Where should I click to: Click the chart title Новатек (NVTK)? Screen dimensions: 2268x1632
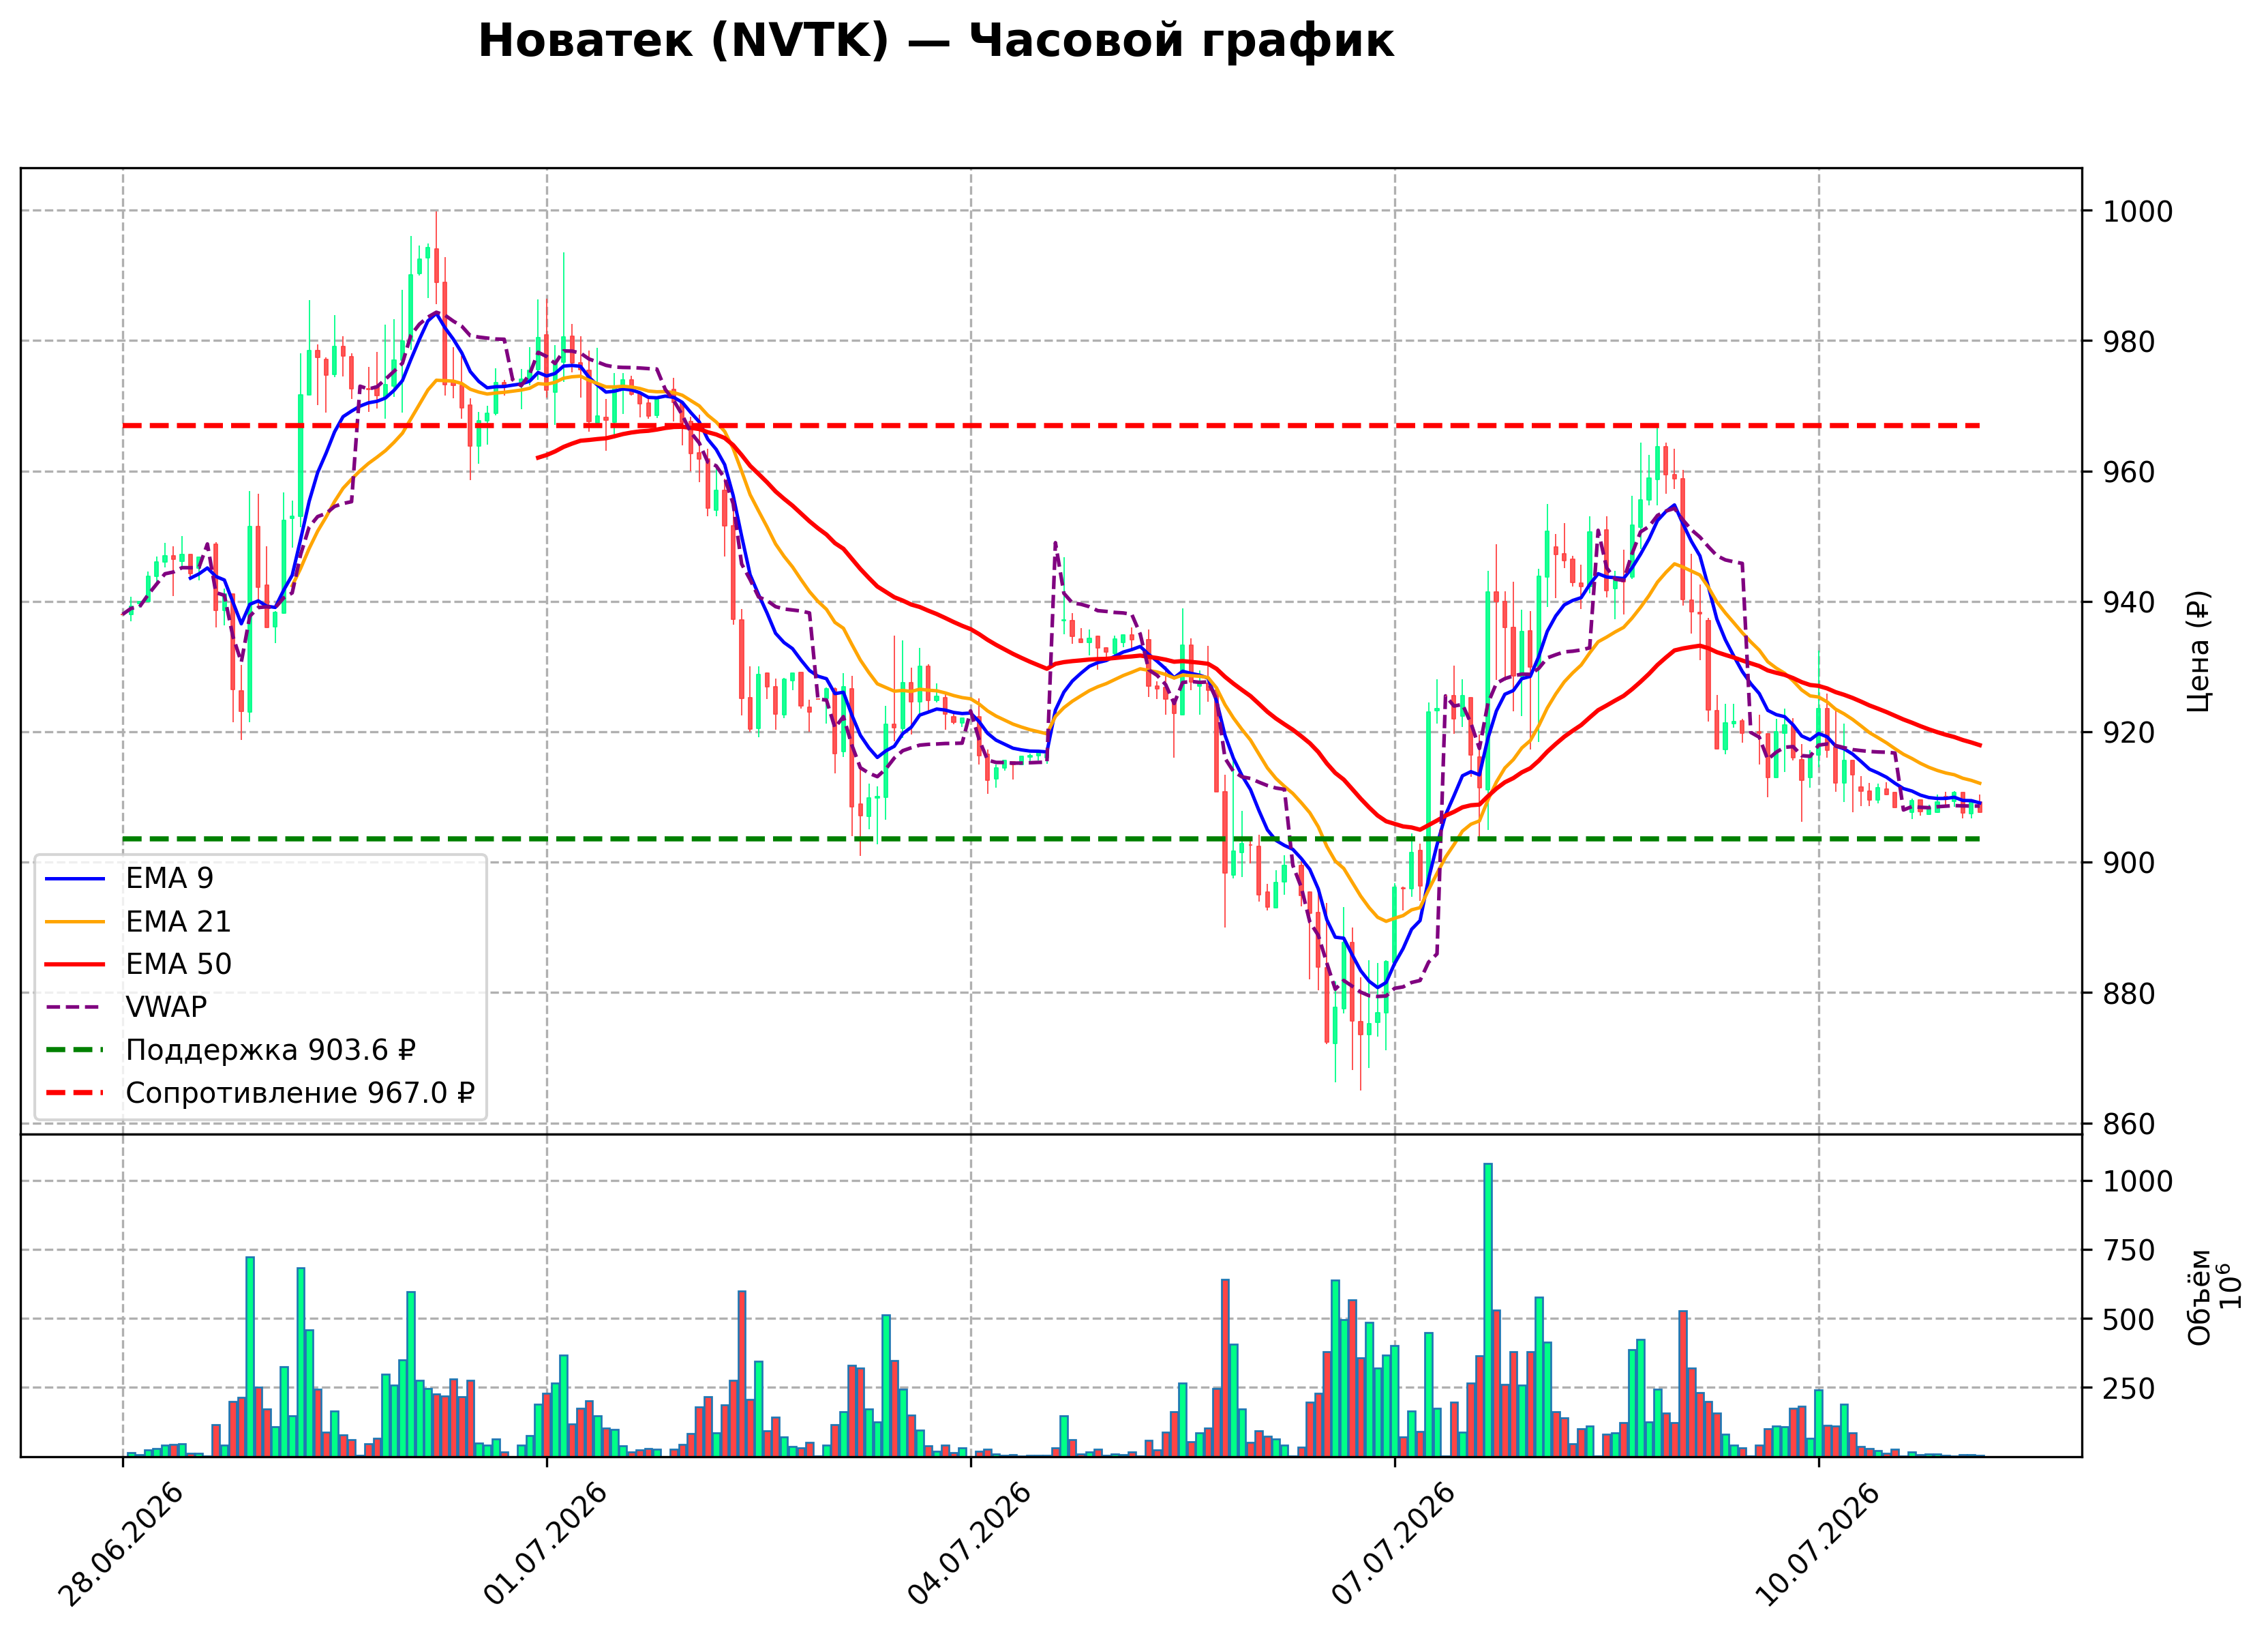pyautogui.click(x=683, y=42)
